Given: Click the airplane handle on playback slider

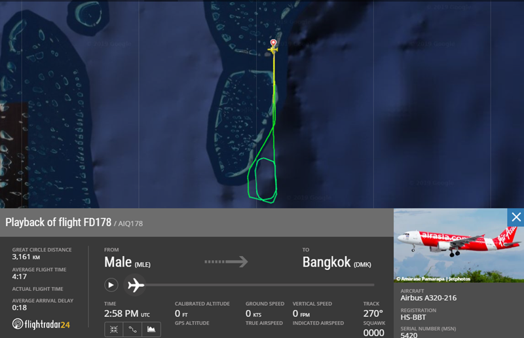Looking at the screenshot, I should pyautogui.click(x=135, y=285).
